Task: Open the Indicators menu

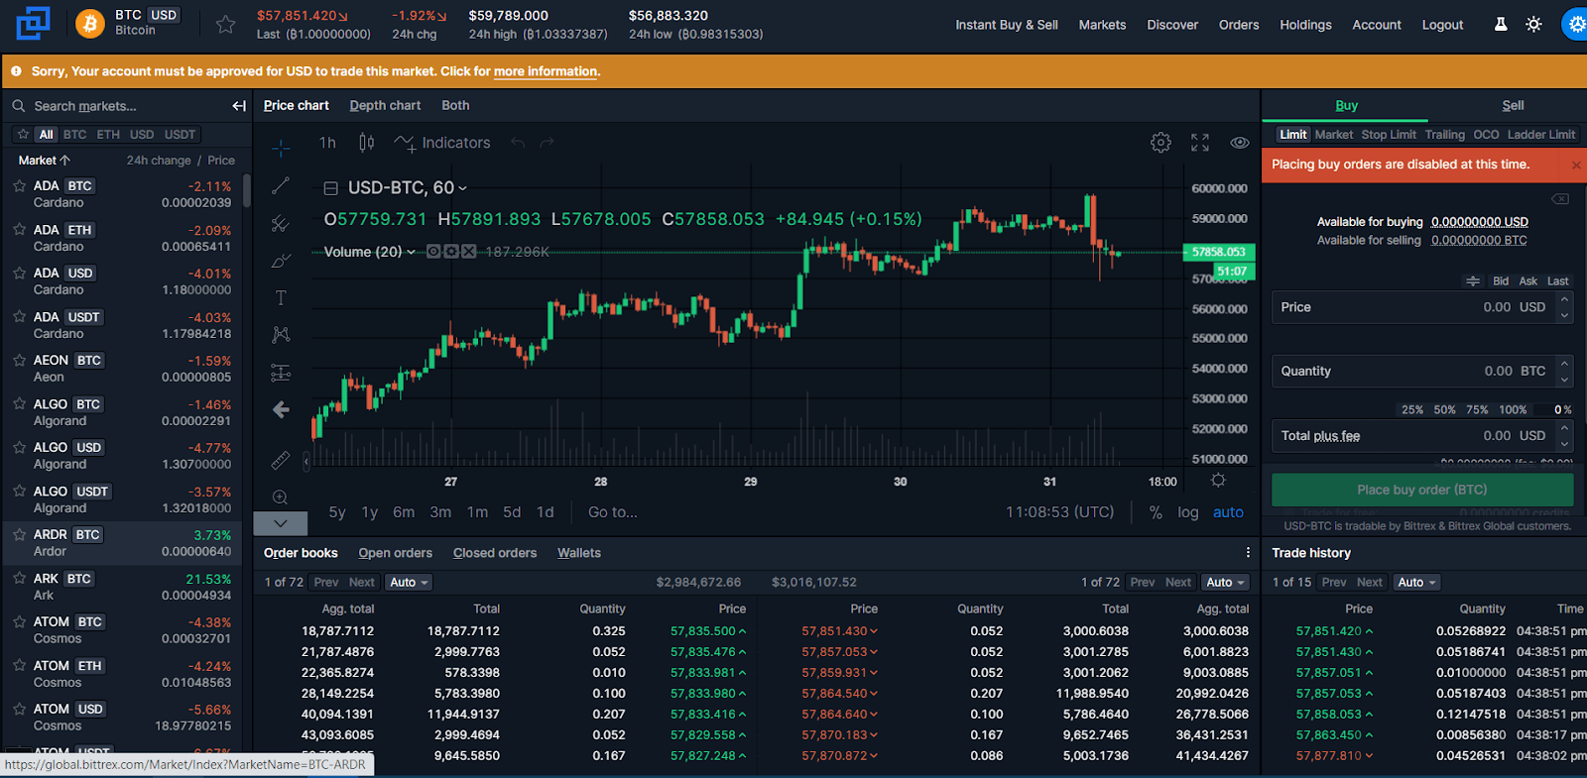Action: 442,143
